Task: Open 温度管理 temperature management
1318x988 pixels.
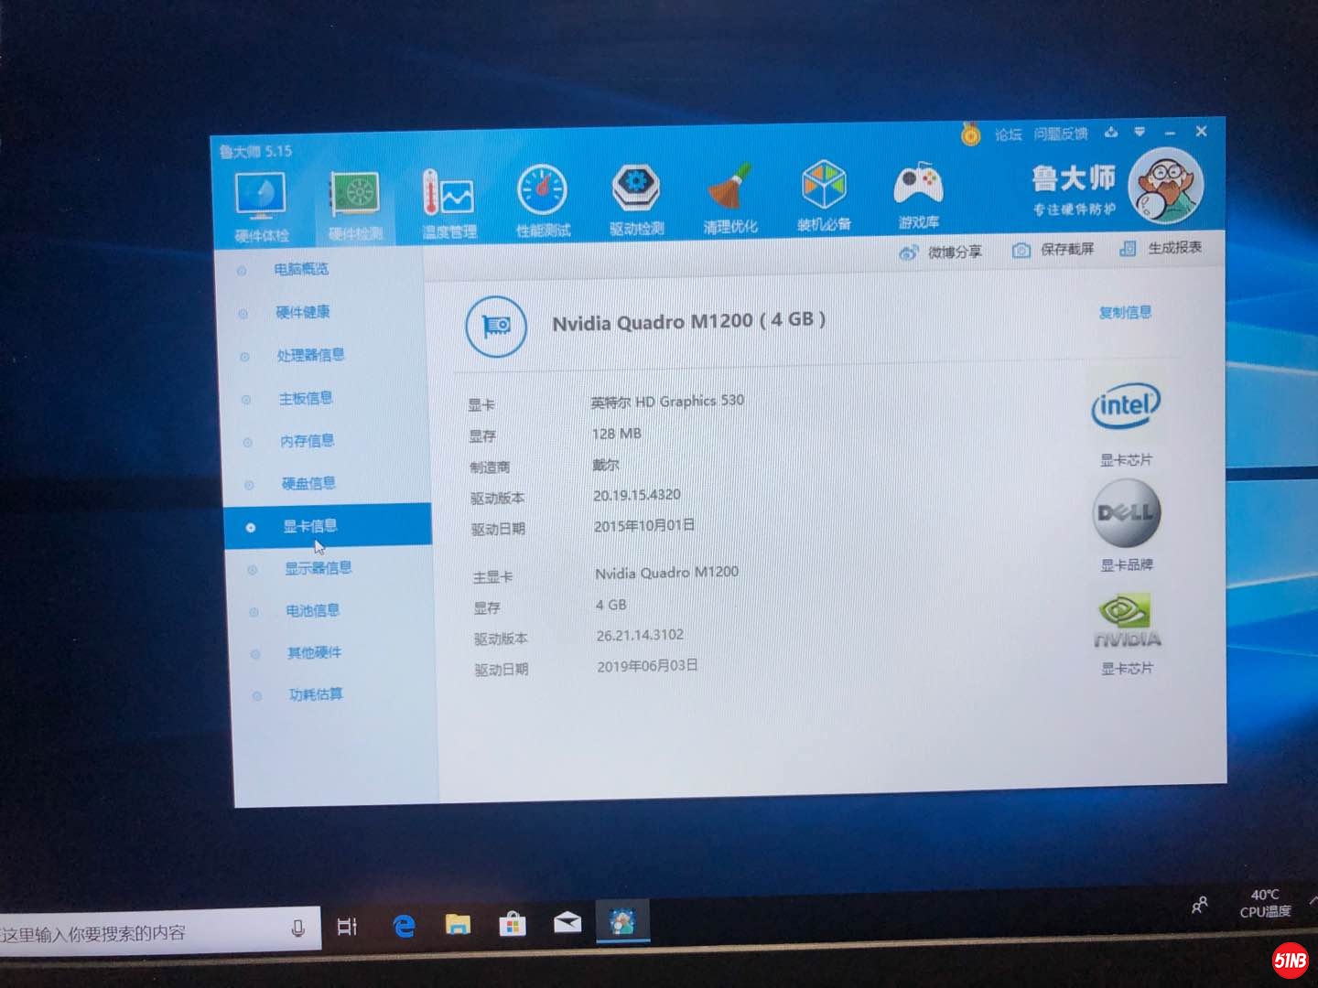Action: [448, 197]
